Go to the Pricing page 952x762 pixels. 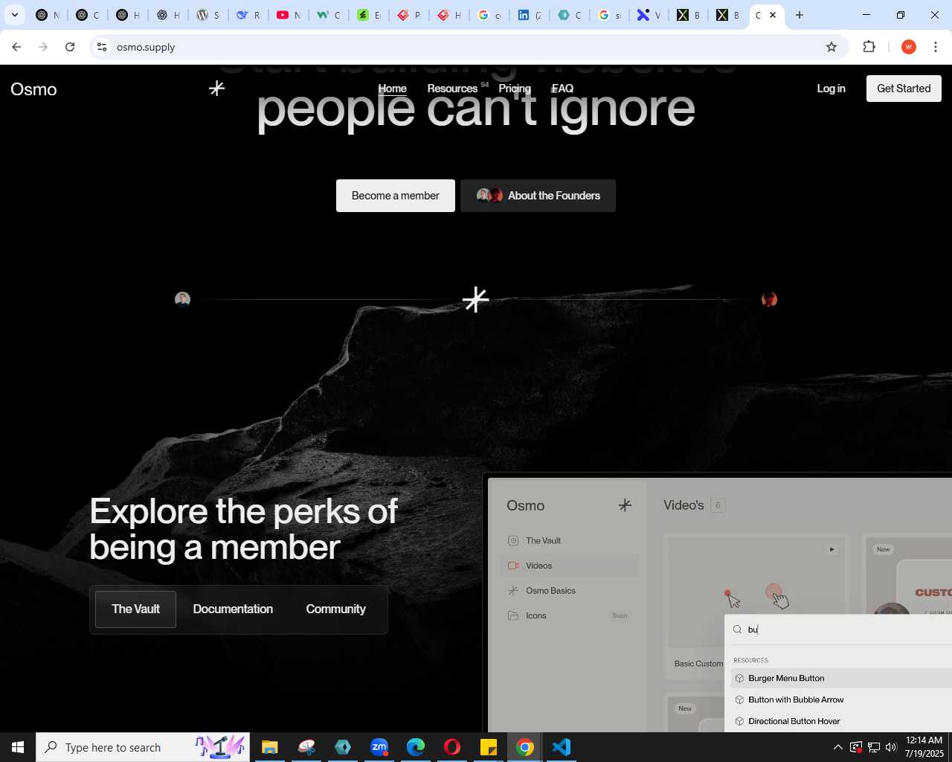515,89
